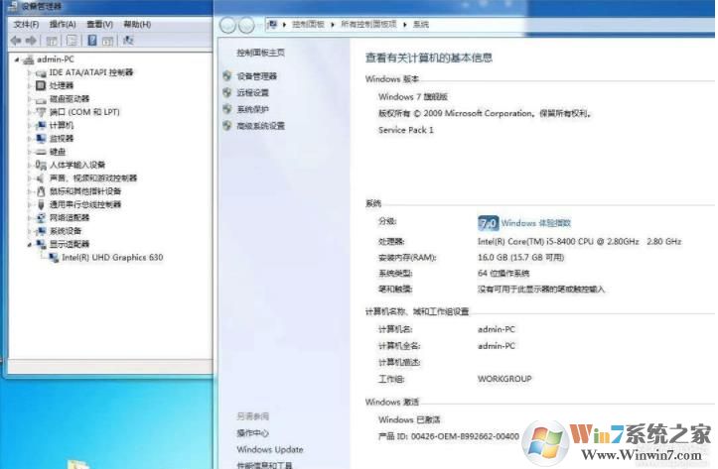This screenshot has height=469, width=718.
Task: Expand the 网络适配器 node
Action: pos(30,218)
